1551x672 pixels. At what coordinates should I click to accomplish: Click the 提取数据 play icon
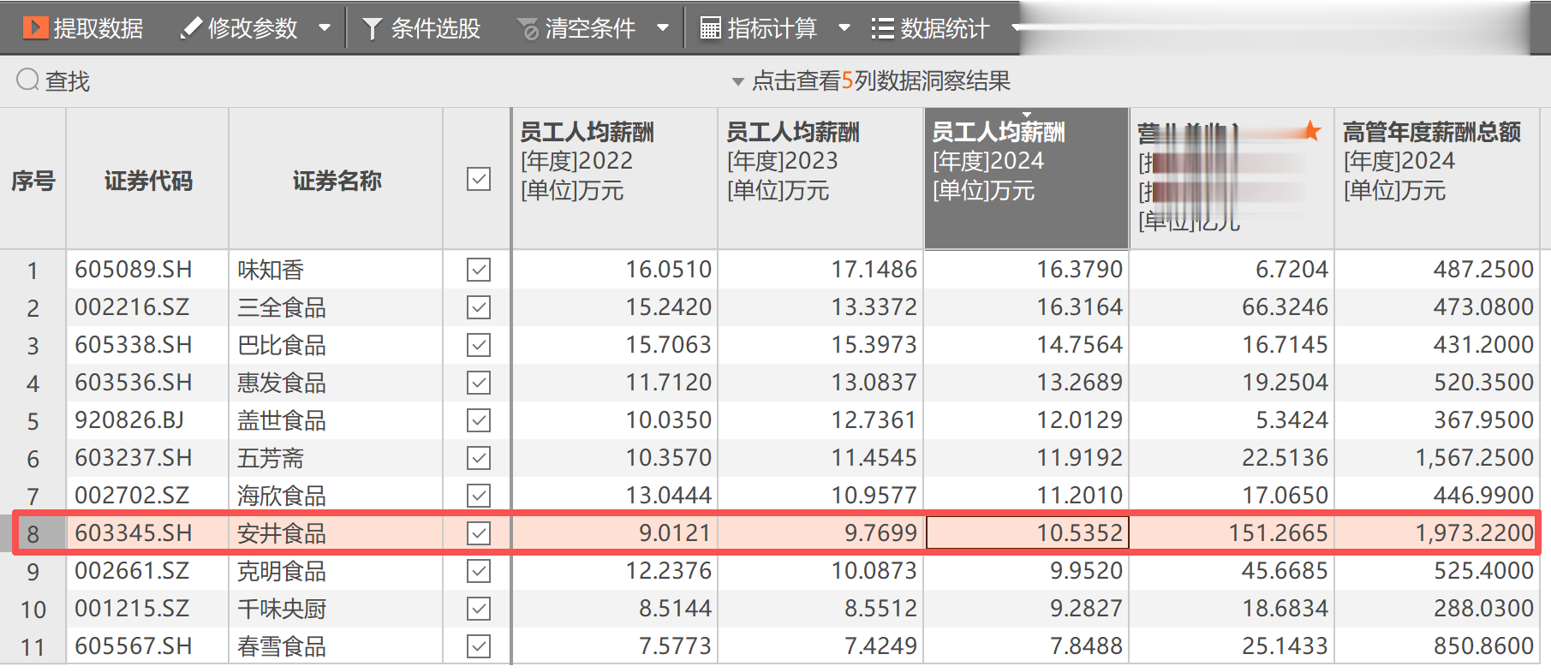[35, 28]
